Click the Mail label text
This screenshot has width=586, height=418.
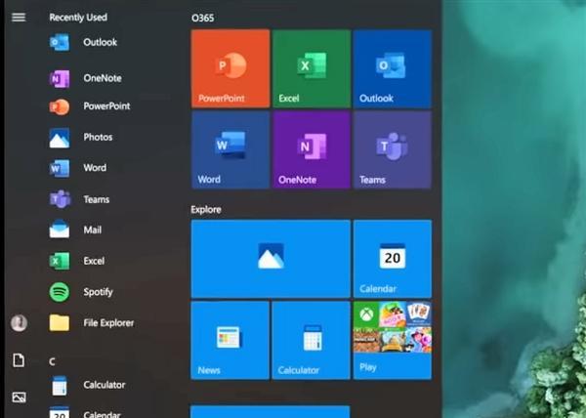tap(93, 230)
